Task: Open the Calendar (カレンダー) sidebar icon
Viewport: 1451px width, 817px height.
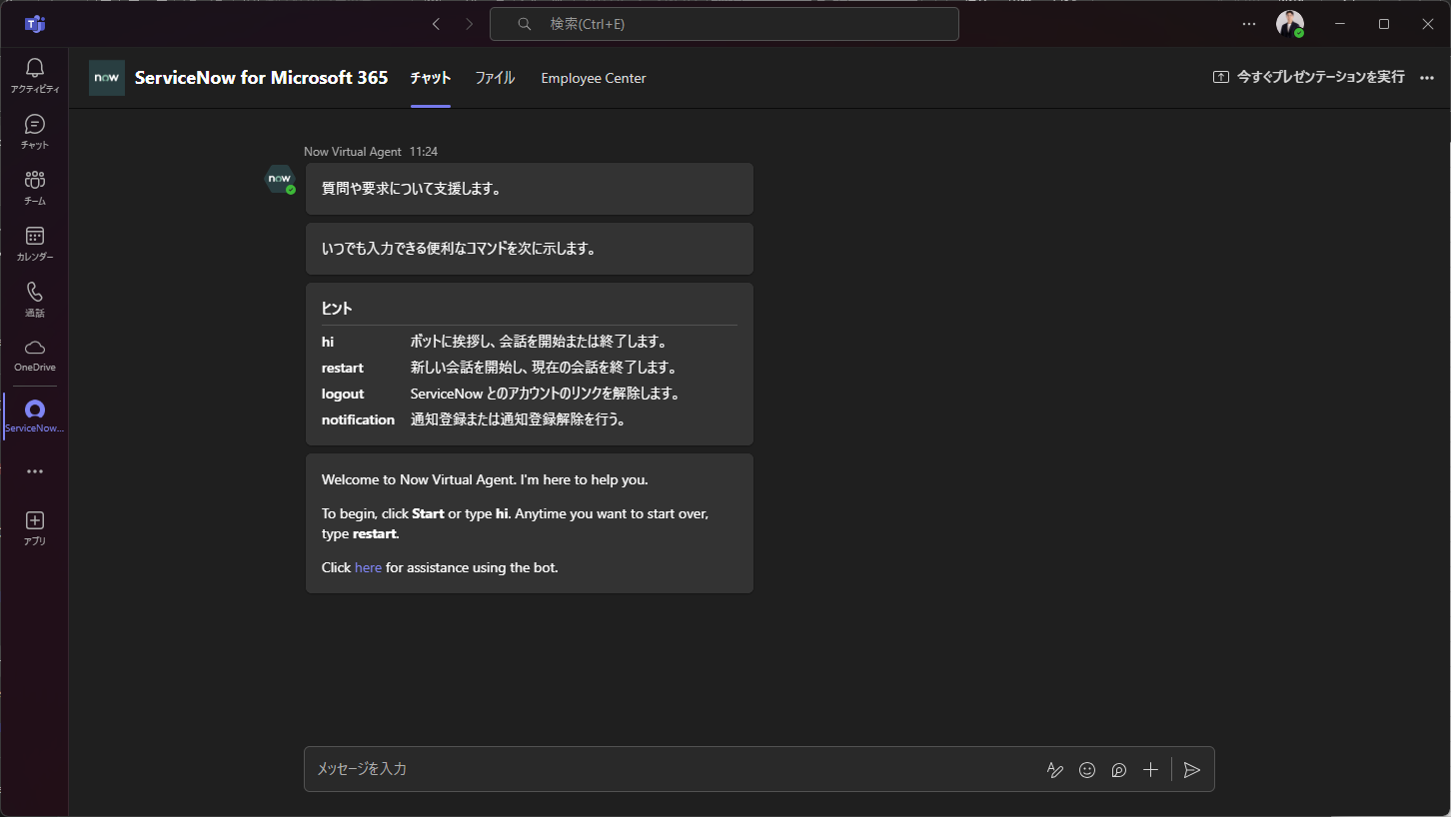Action: [x=35, y=244]
